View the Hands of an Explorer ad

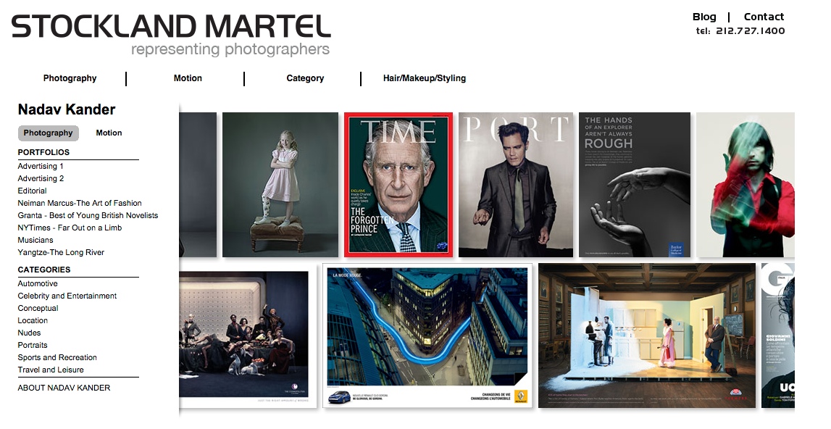coord(635,185)
